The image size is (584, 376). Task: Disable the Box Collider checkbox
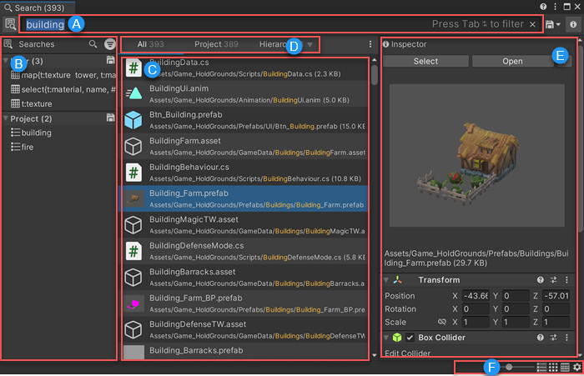point(410,338)
